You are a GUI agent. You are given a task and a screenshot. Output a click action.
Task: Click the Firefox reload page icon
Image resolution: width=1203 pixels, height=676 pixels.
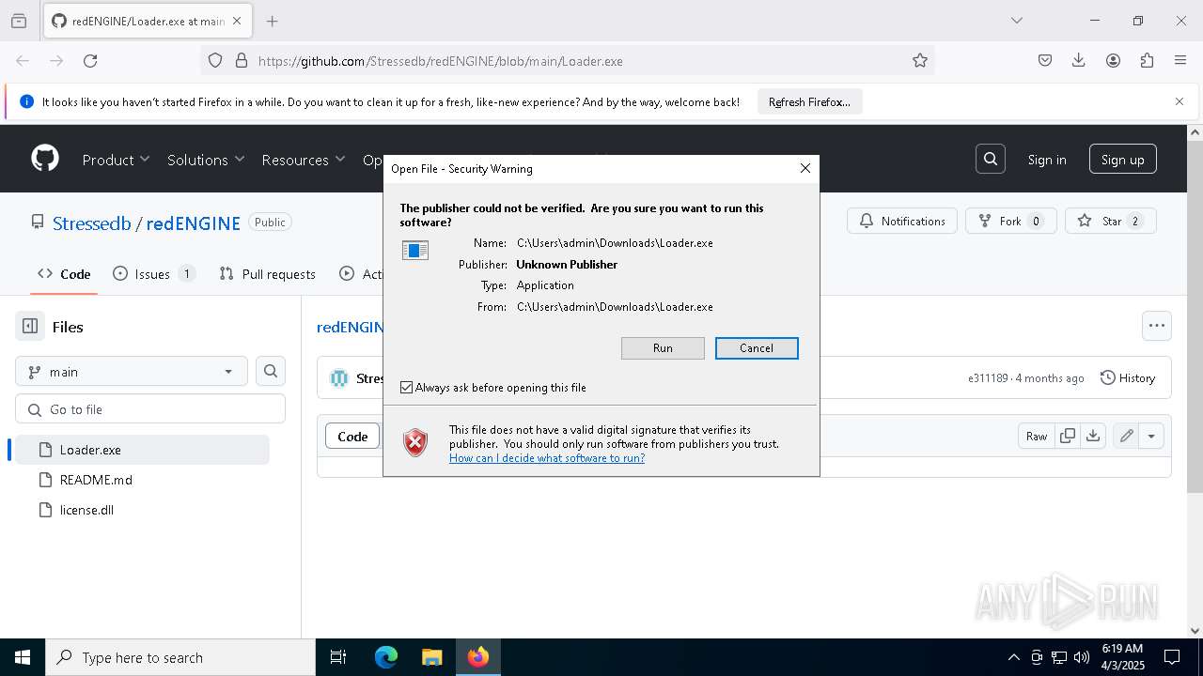point(90,61)
